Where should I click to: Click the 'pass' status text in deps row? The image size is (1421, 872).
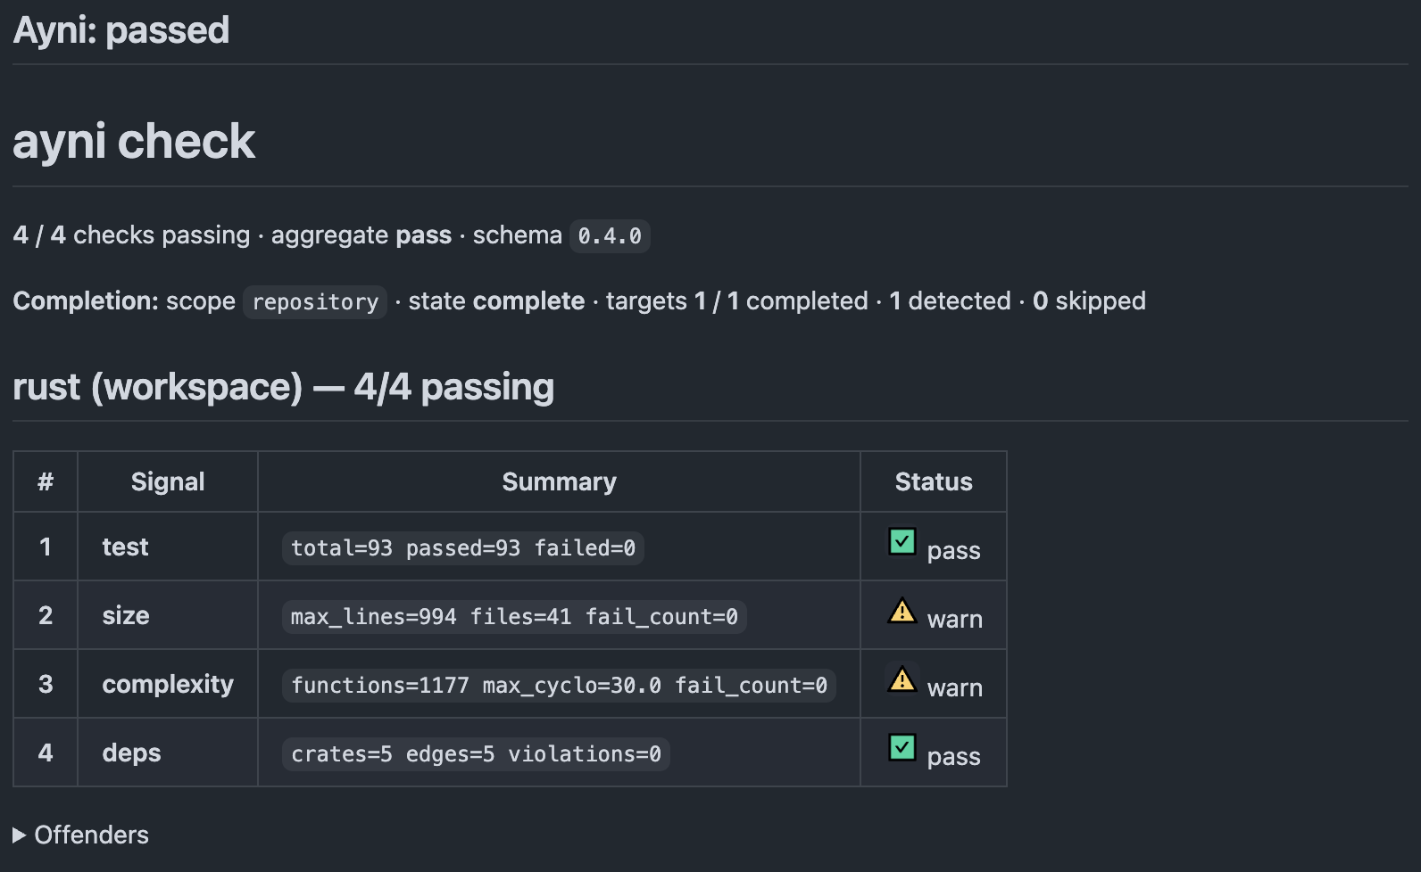(953, 758)
